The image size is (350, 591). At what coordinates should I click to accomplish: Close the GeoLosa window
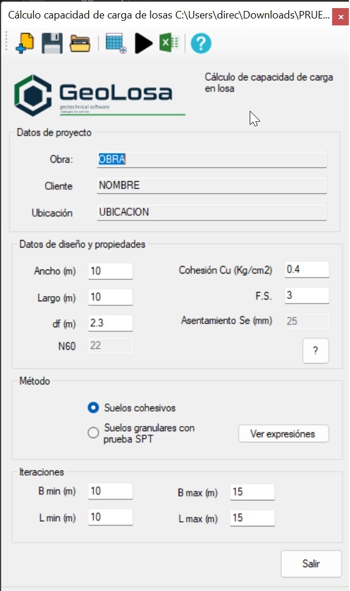(x=339, y=18)
